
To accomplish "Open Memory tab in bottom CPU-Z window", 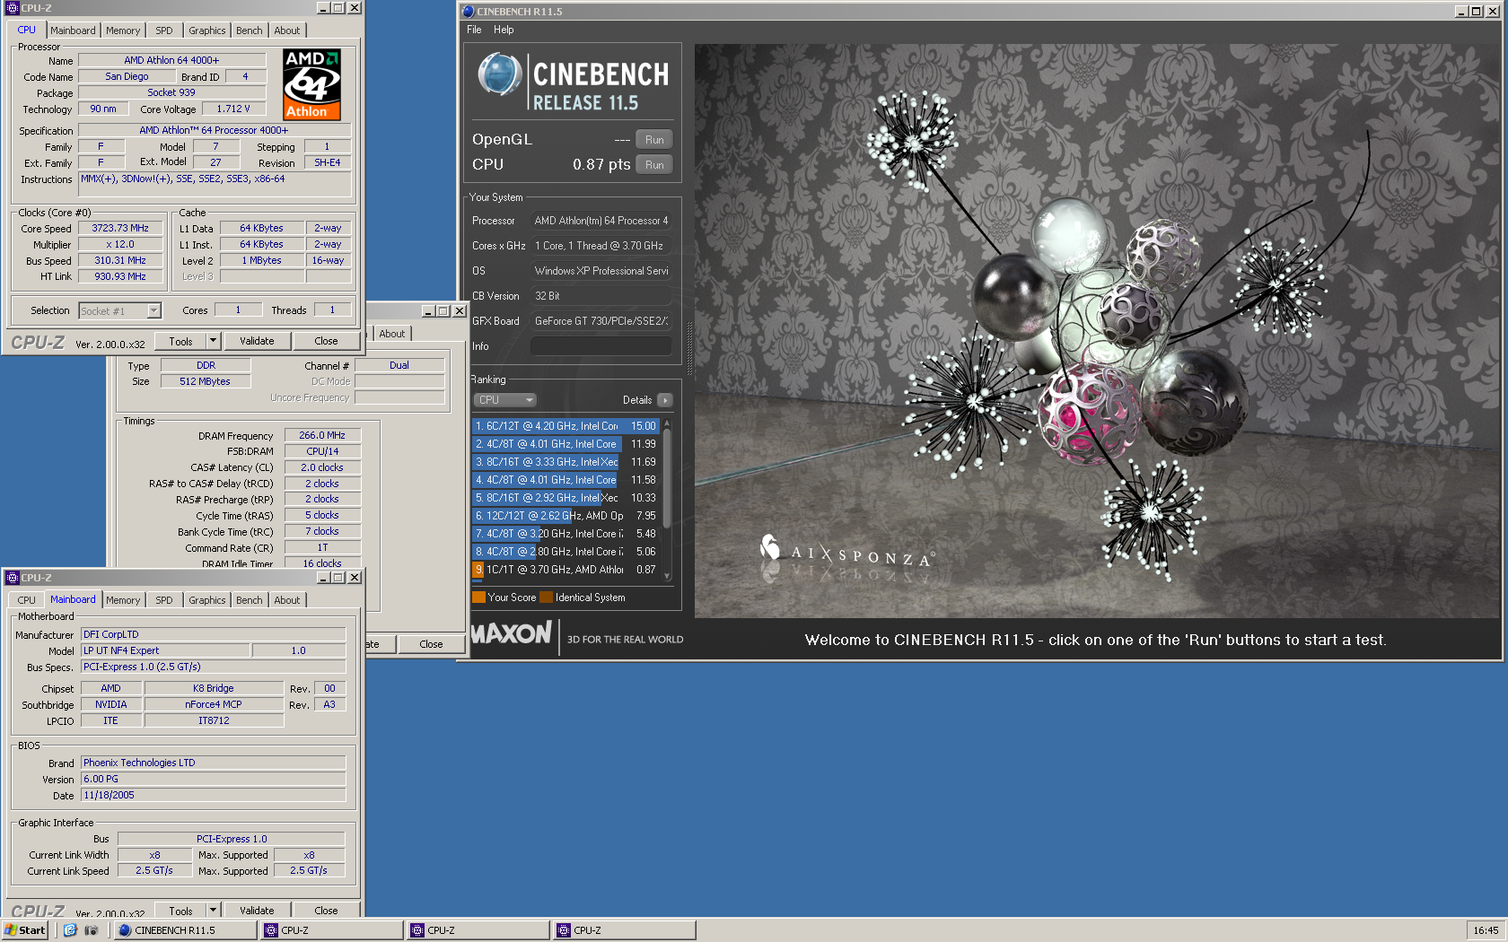I will (123, 600).
